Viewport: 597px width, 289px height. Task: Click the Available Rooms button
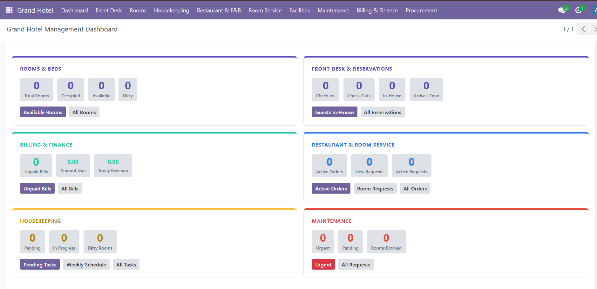coord(43,112)
